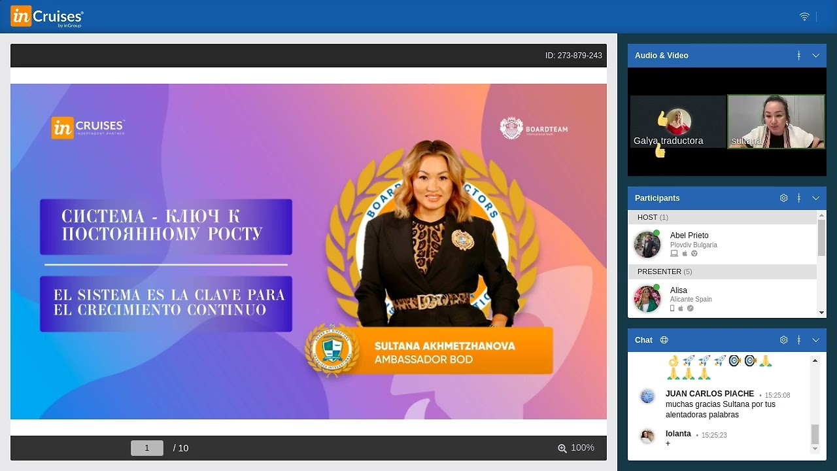Click Abel Prieto's location Plovdiv Bulgaria
Image resolution: width=837 pixels, height=471 pixels.
(694, 245)
